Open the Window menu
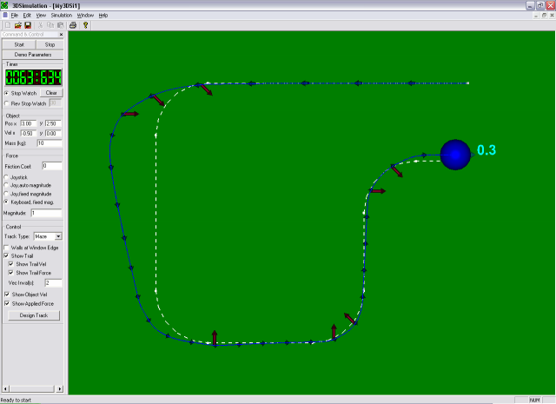The height and width of the screenshot is (404, 556). pyautogui.click(x=85, y=16)
